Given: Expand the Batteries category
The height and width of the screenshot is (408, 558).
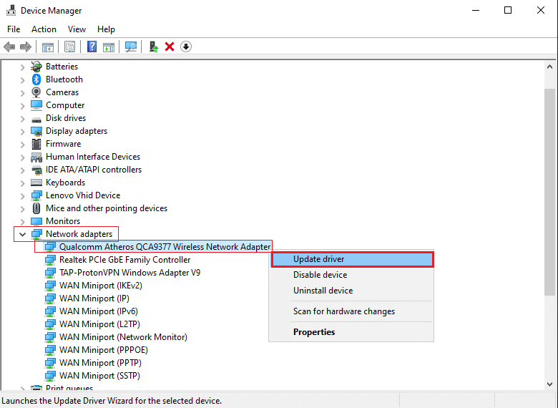Looking at the screenshot, I should coord(22,67).
